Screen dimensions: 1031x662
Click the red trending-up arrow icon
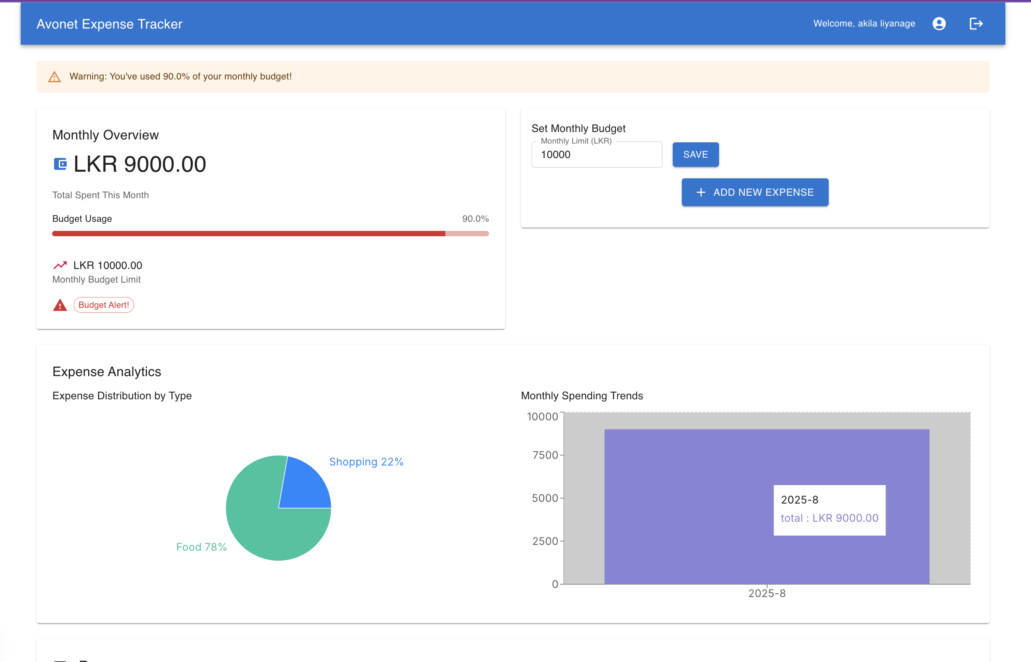click(x=60, y=265)
